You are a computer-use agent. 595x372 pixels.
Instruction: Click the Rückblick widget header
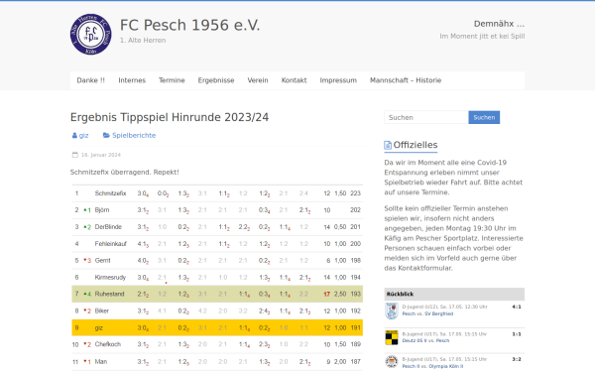coord(454,294)
